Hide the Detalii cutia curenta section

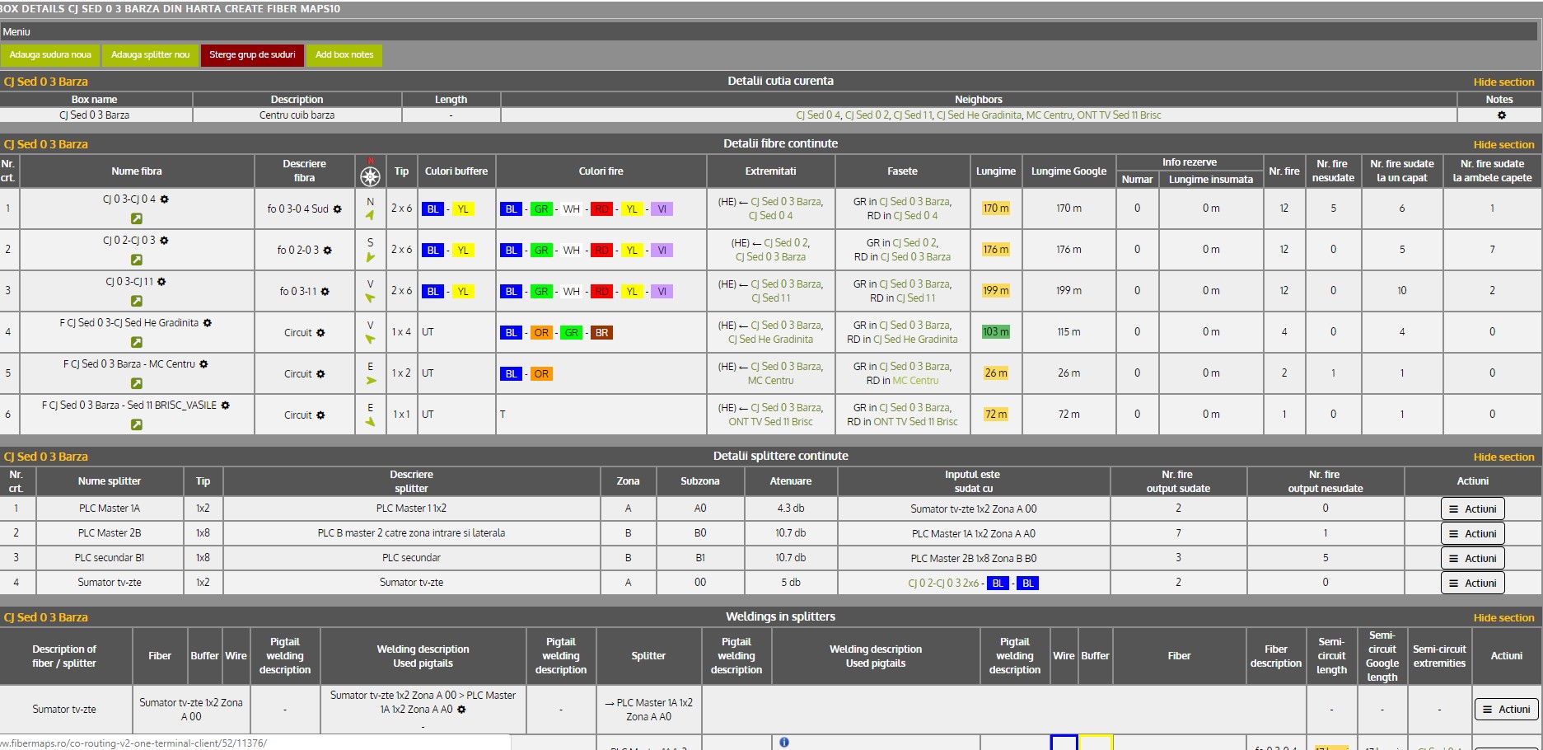coord(1503,82)
